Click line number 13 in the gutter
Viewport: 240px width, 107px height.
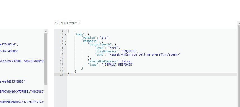coord(62,71)
